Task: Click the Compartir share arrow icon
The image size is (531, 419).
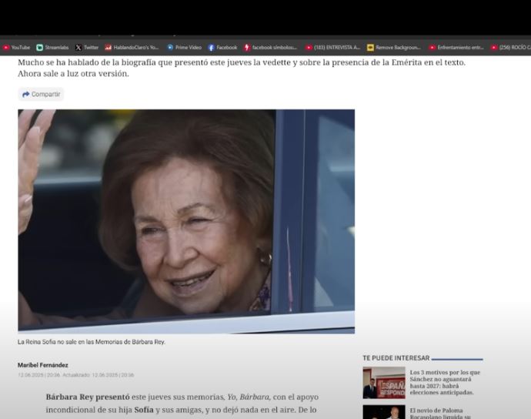Action: [x=25, y=94]
